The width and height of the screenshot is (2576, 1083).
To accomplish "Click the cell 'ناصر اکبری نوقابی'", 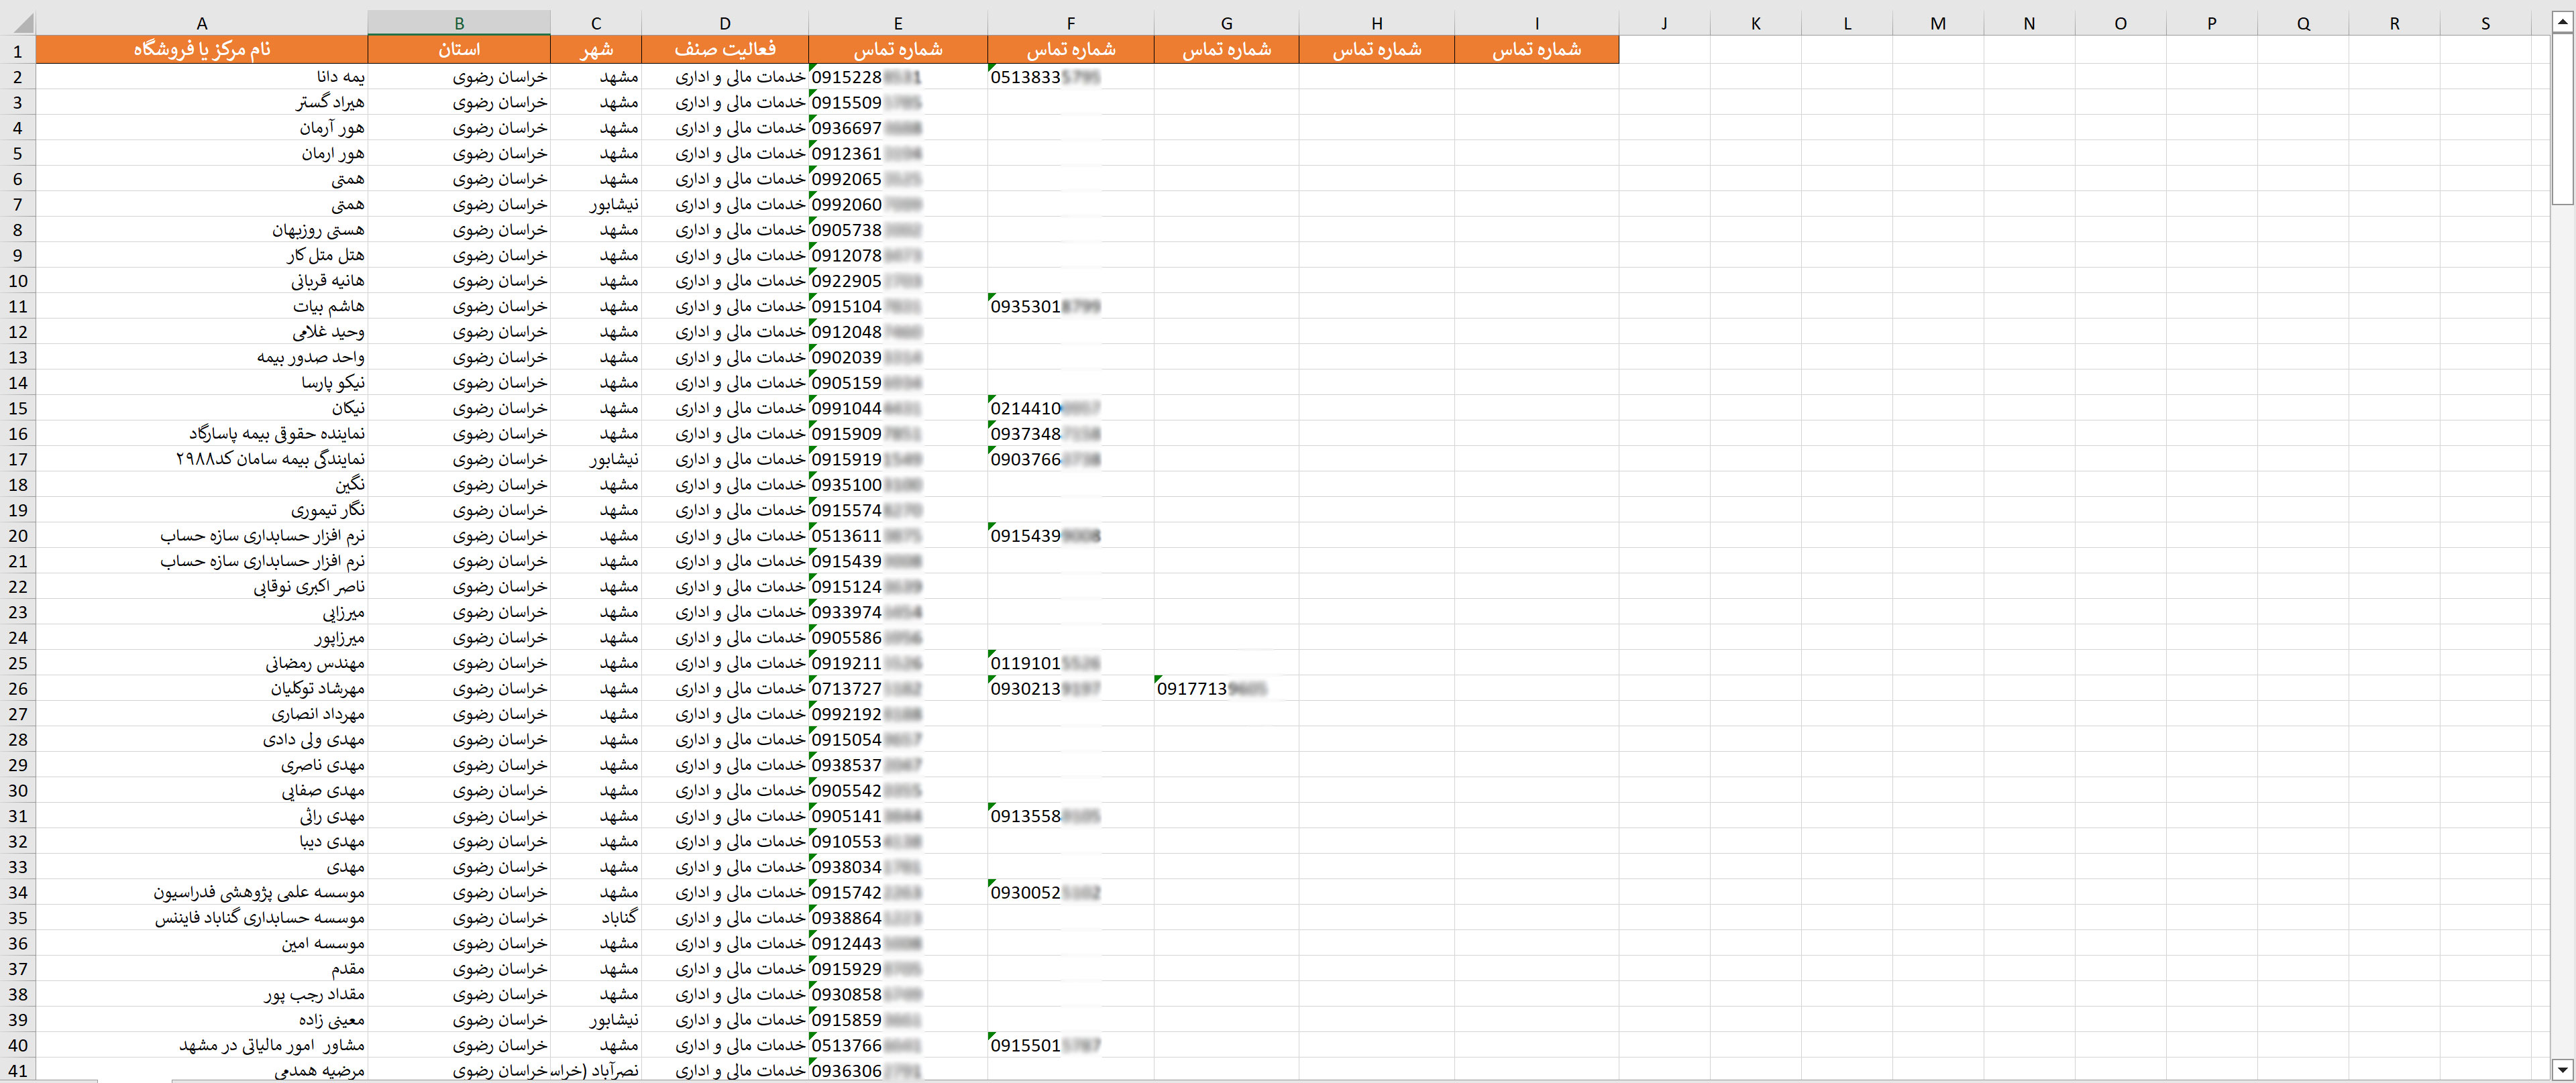I will [202, 587].
